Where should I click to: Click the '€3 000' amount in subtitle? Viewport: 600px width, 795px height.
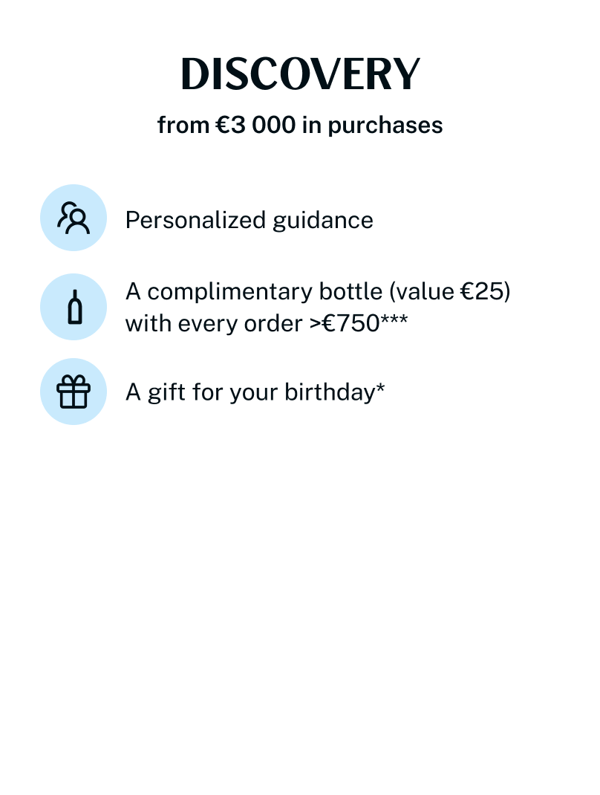click(x=255, y=125)
